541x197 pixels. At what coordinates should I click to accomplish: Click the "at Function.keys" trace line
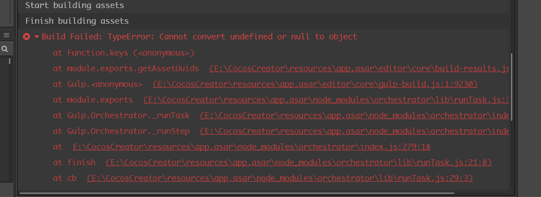124,53
